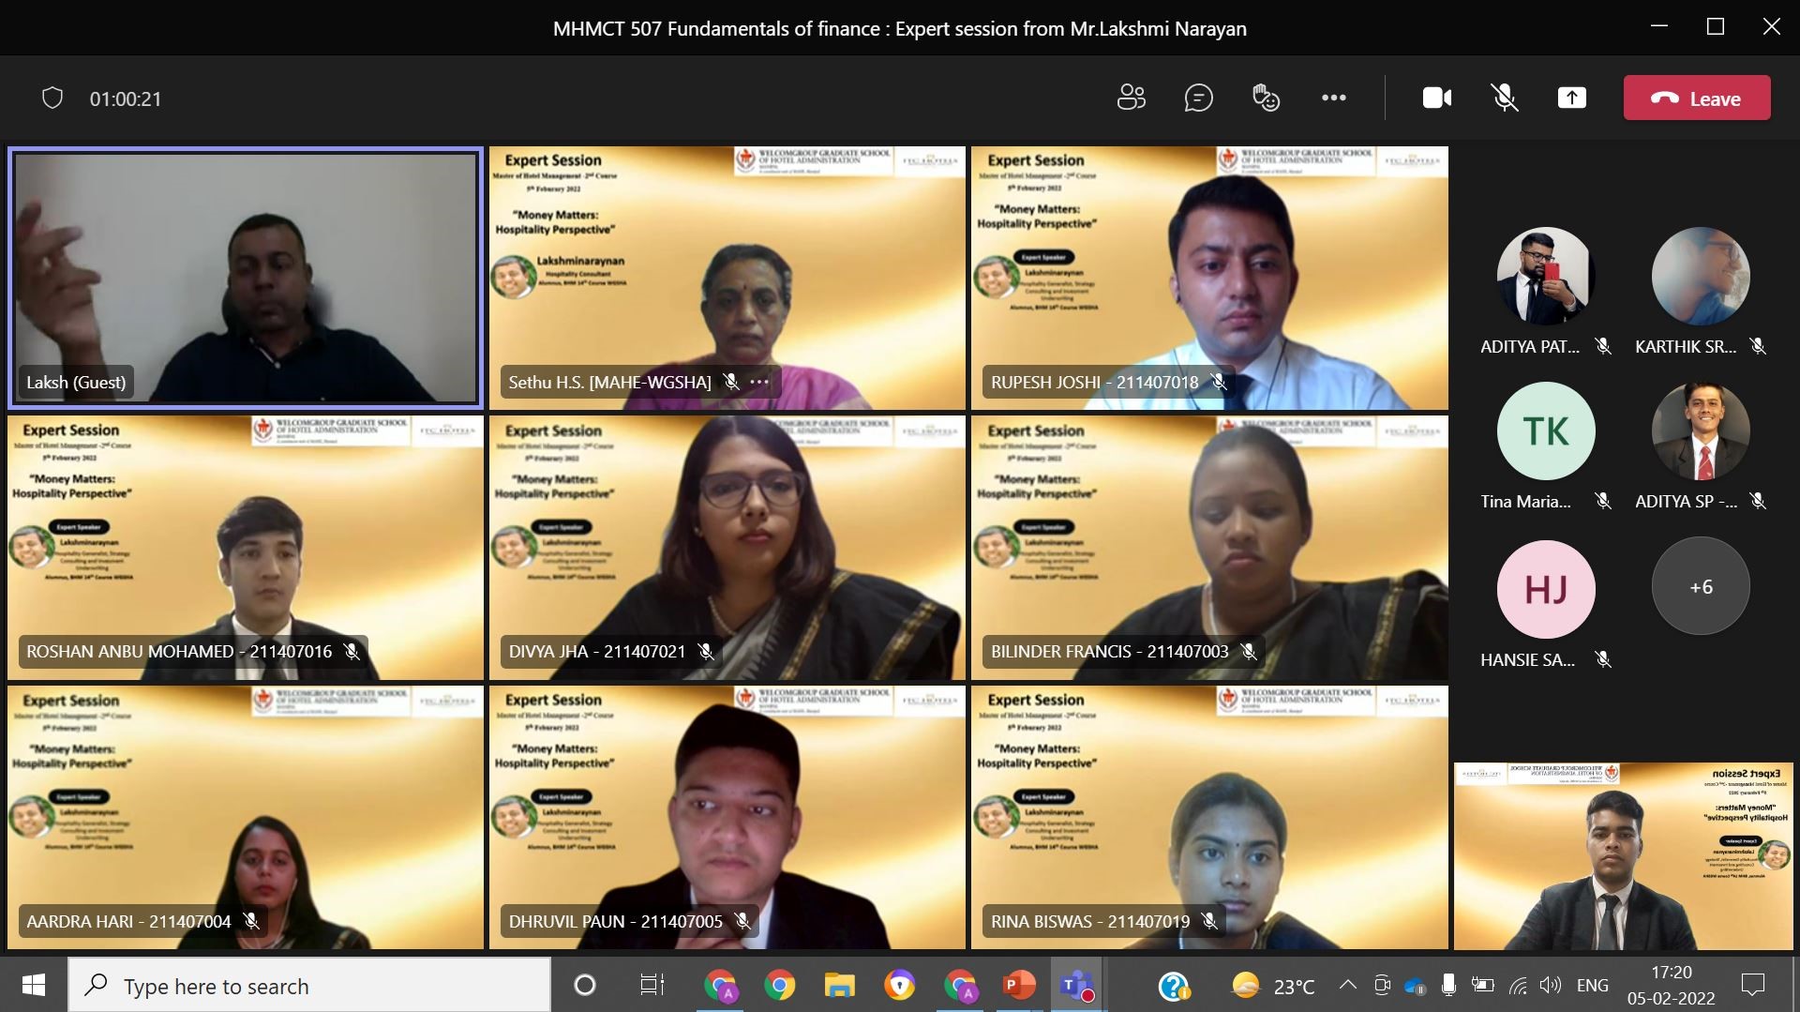Click the shield security icon

point(52,98)
